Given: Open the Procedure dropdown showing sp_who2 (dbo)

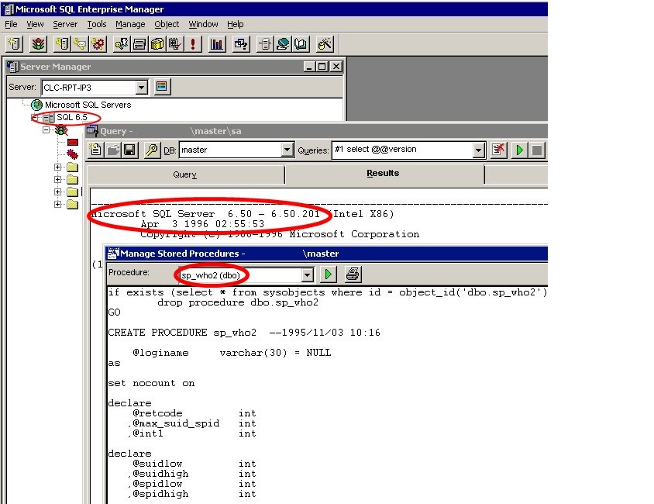Looking at the screenshot, I should [x=308, y=274].
